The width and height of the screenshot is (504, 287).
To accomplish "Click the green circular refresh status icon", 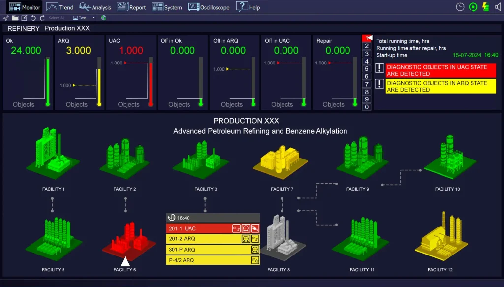I will 473,7.
